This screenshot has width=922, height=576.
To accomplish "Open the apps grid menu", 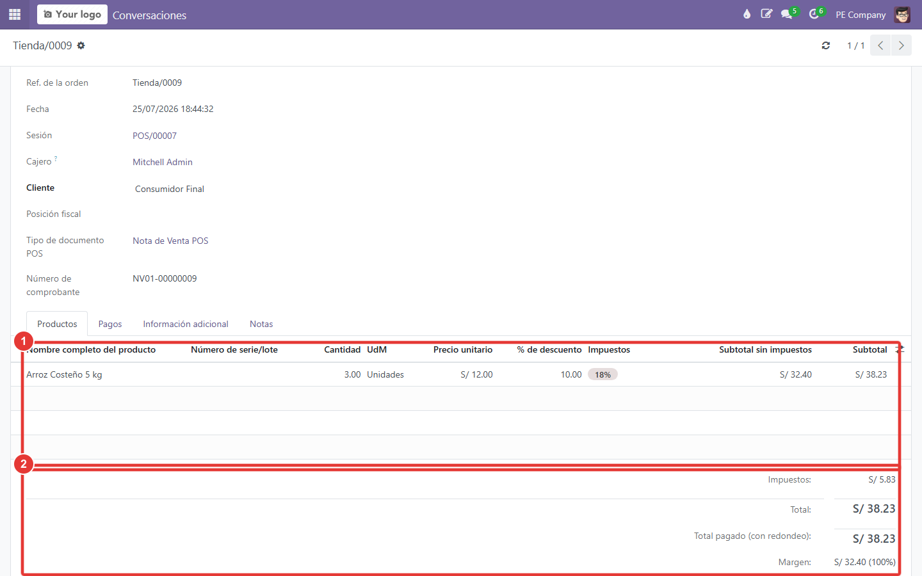I will [15, 14].
